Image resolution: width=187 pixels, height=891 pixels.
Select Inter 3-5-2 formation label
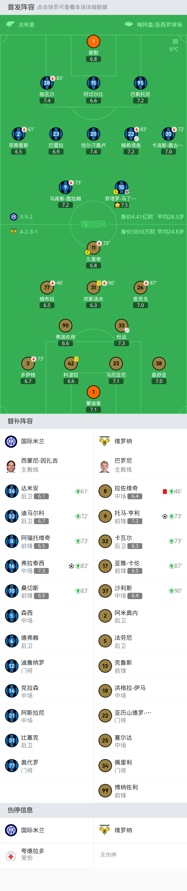(26, 217)
